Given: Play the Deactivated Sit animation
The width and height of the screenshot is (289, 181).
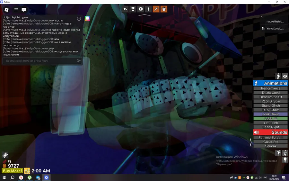Looking at the screenshot, I should point(271,97).
